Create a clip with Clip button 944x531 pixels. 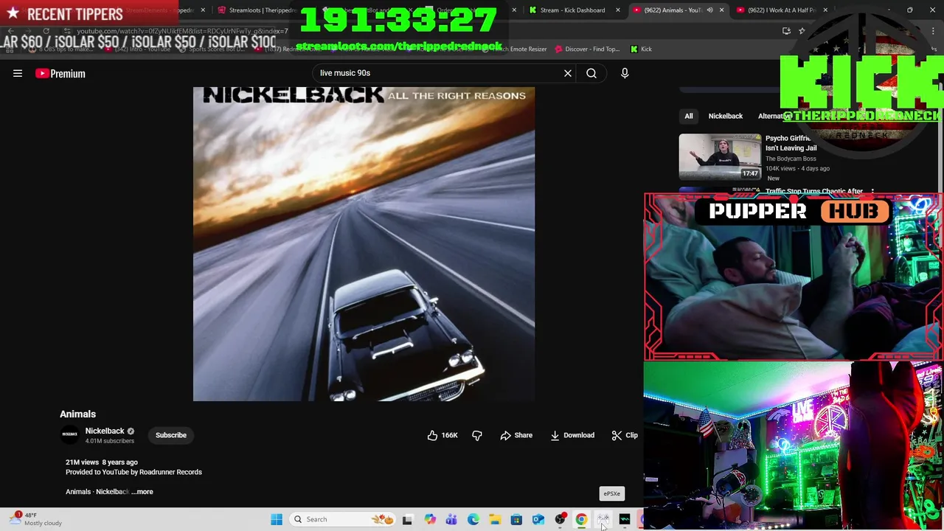625,435
